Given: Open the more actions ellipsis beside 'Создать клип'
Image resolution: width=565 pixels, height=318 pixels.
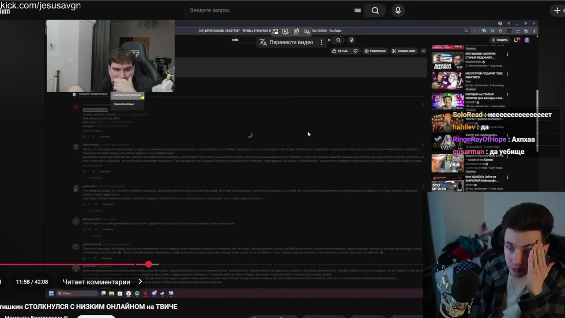Looking at the screenshot, I should point(423,51).
